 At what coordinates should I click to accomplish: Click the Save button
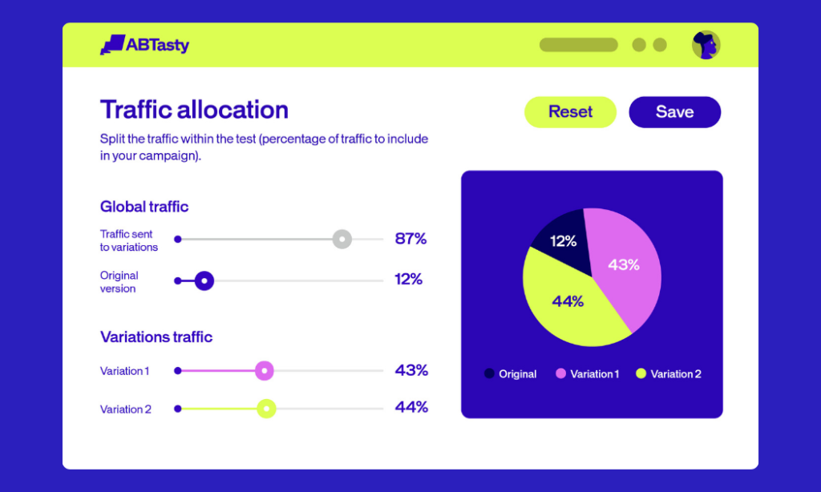(x=674, y=112)
